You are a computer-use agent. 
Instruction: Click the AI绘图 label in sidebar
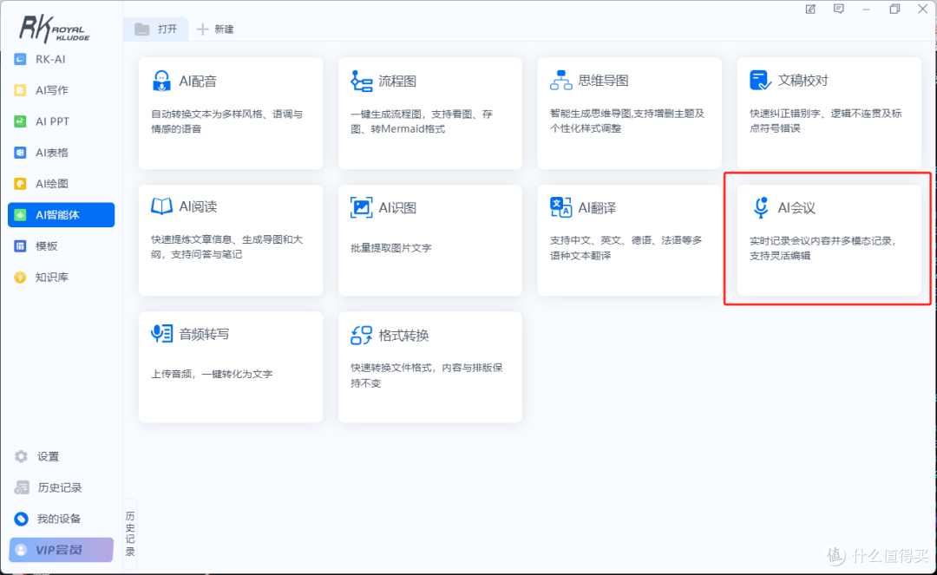pos(52,183)
